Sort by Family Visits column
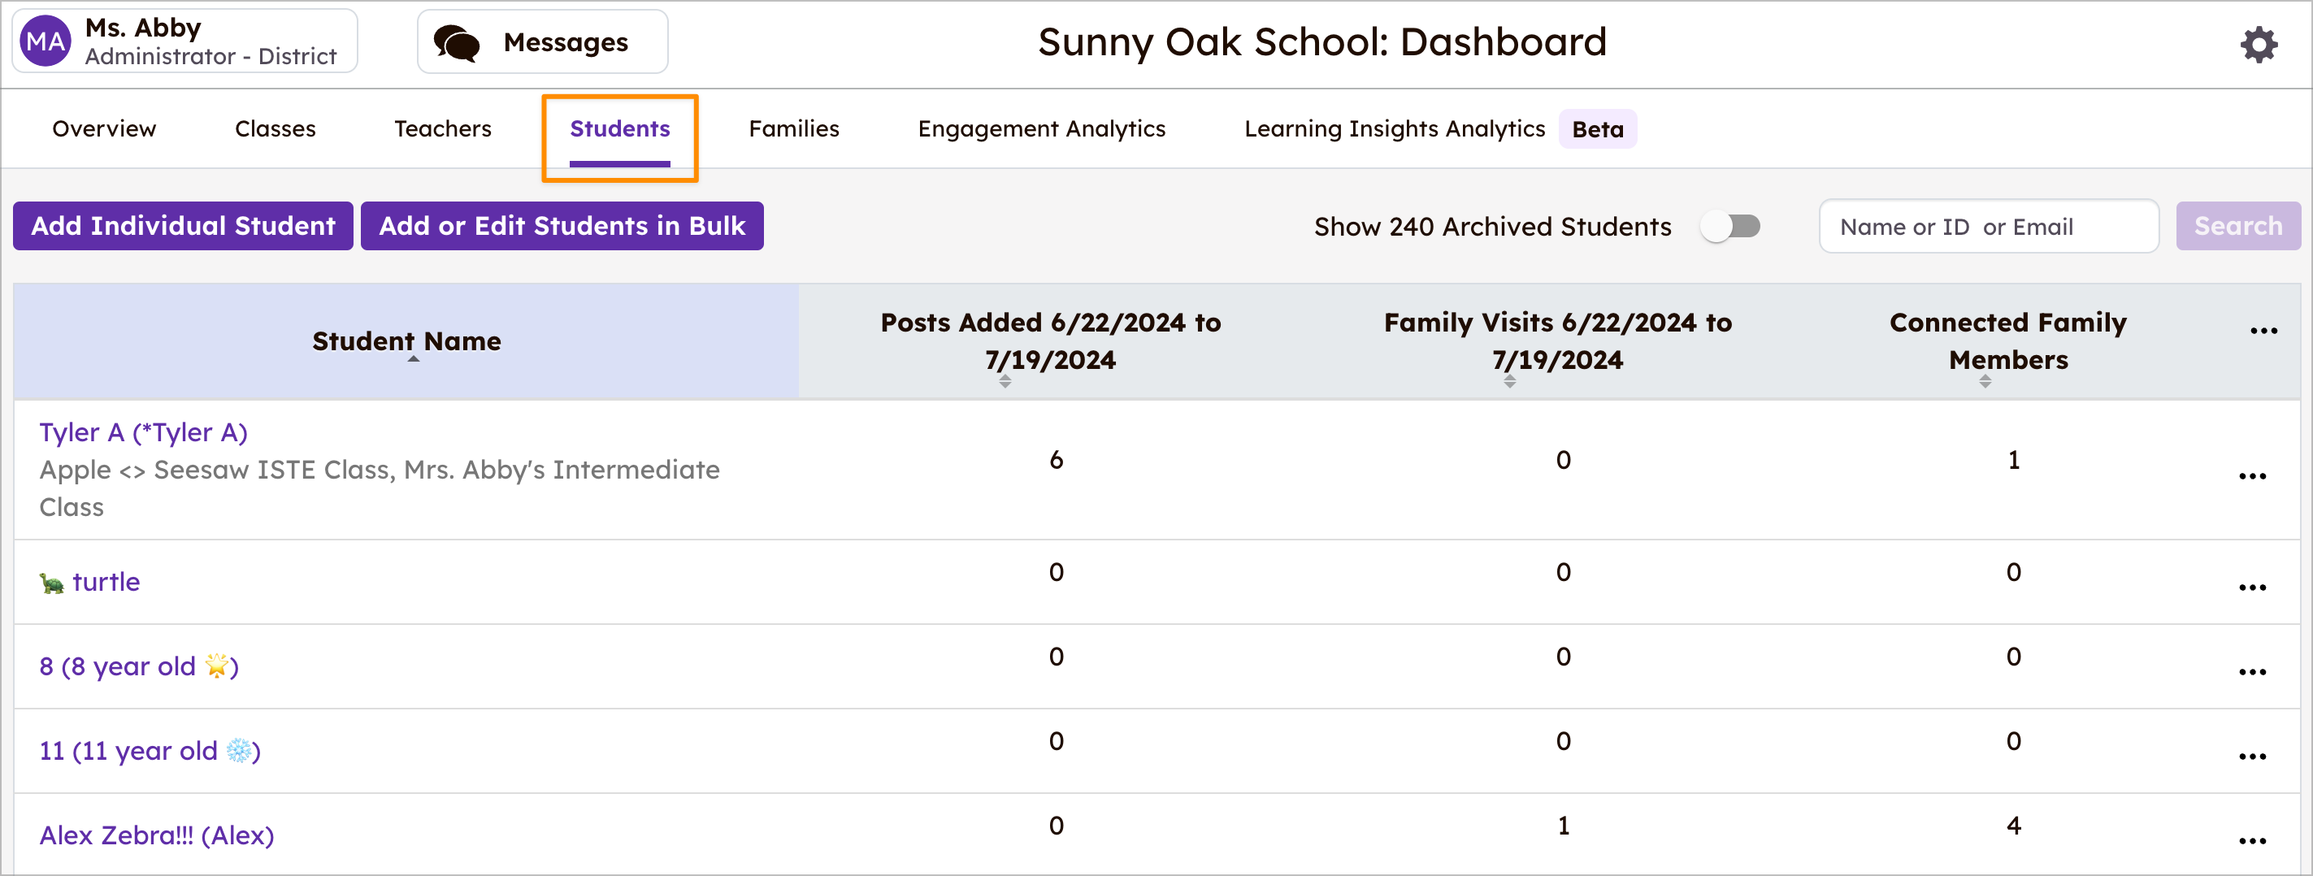Viewport: 2313px width, 876px height. click(1556, 342)
